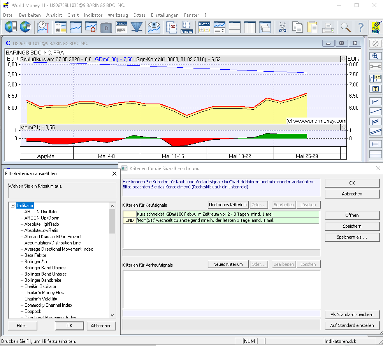The width and height of the screenshot is (383, 346).
Task: Select the XY crosshair tool
Action: click(x=376, y=78)
